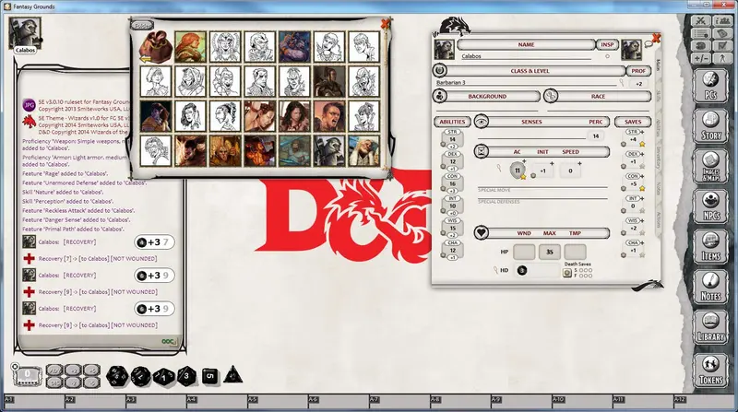Image resolution: width=738 pixels, height=412 pixels.
Task: Mark first death save success circle
Action: (x=581, y=270)
